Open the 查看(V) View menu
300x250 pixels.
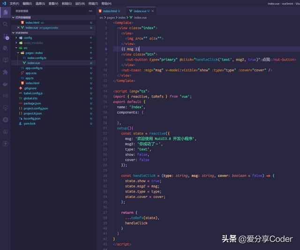pyautogui.click(x=53, y=3)
